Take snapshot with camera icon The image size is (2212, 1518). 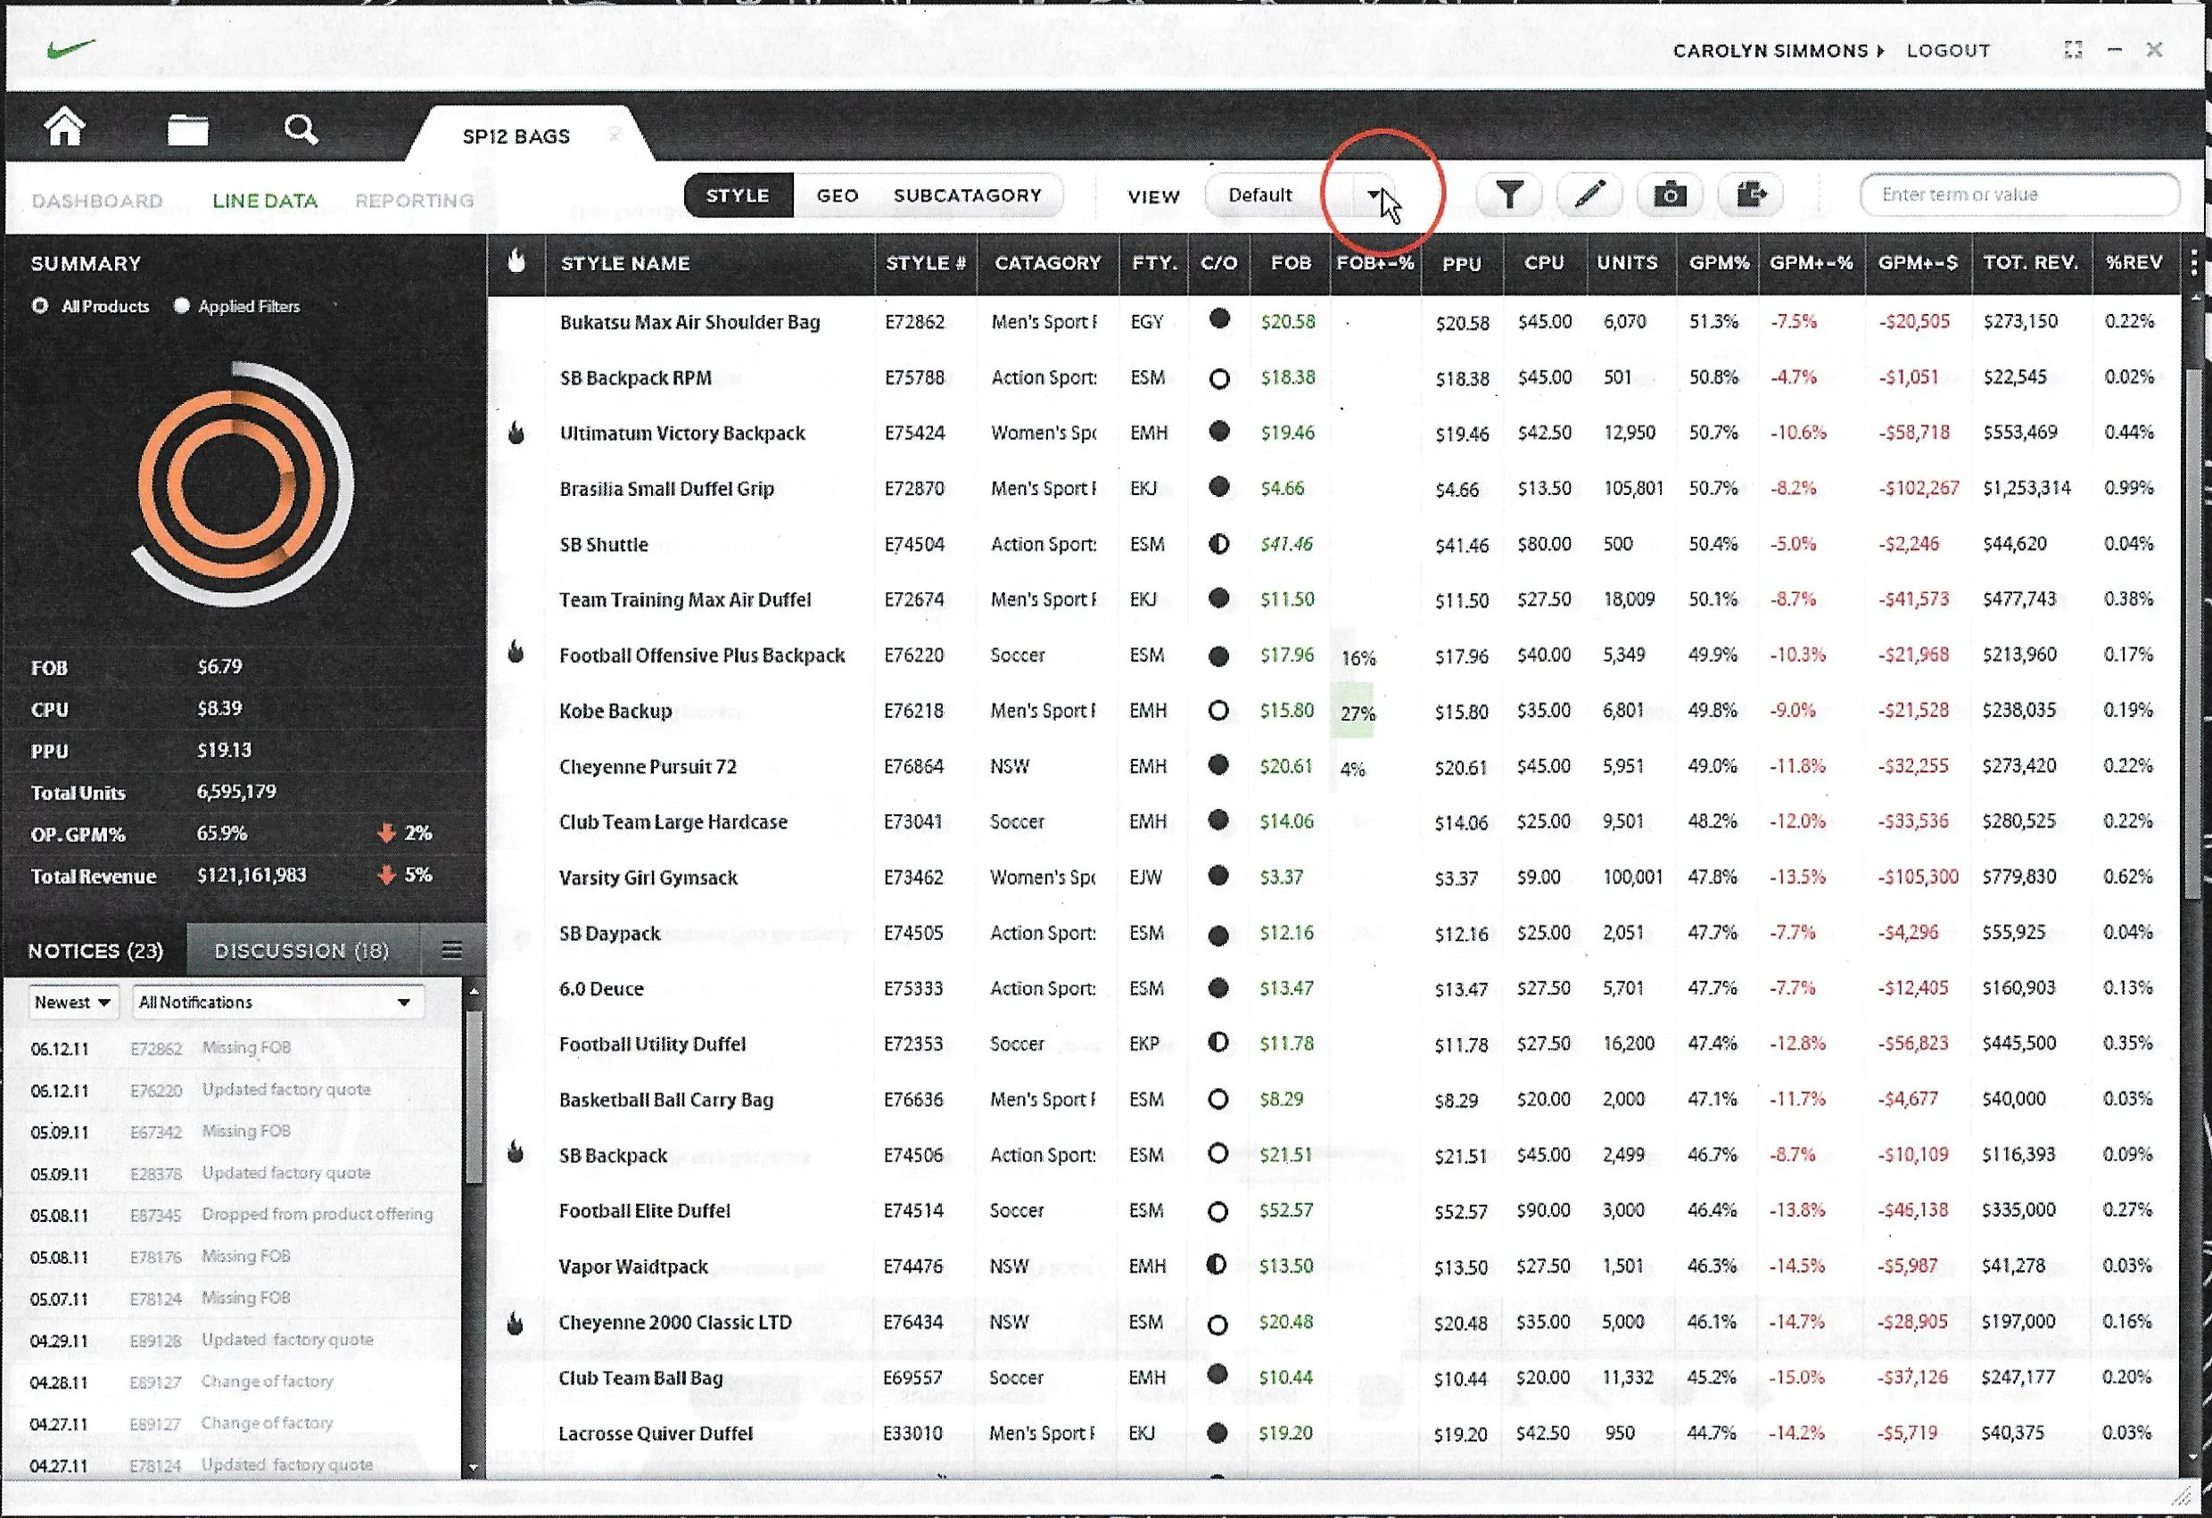point(1670,195)
